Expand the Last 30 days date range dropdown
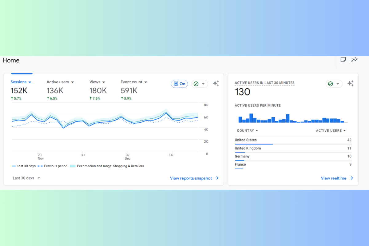Screen dimensions: 369x246 tap(26, 178)
